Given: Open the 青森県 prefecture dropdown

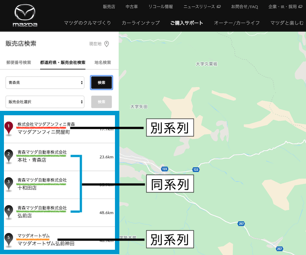Looking at the screenshot, I should coord(45,82).
